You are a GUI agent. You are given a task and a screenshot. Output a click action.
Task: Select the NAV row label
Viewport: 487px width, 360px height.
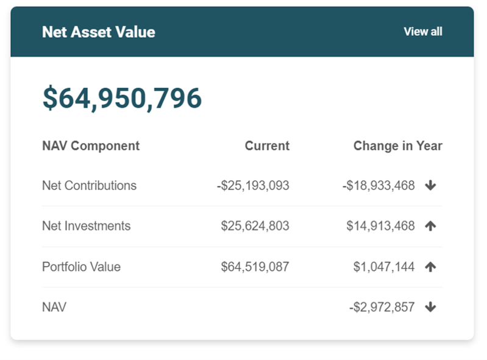54,307
